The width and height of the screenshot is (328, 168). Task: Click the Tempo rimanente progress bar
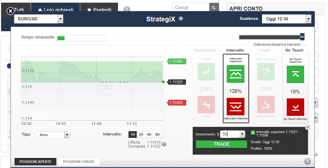[x=81, y=38]
